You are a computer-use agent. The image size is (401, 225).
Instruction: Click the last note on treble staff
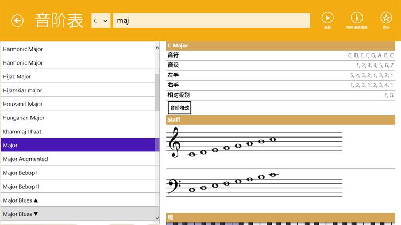[x=273, y=139]
